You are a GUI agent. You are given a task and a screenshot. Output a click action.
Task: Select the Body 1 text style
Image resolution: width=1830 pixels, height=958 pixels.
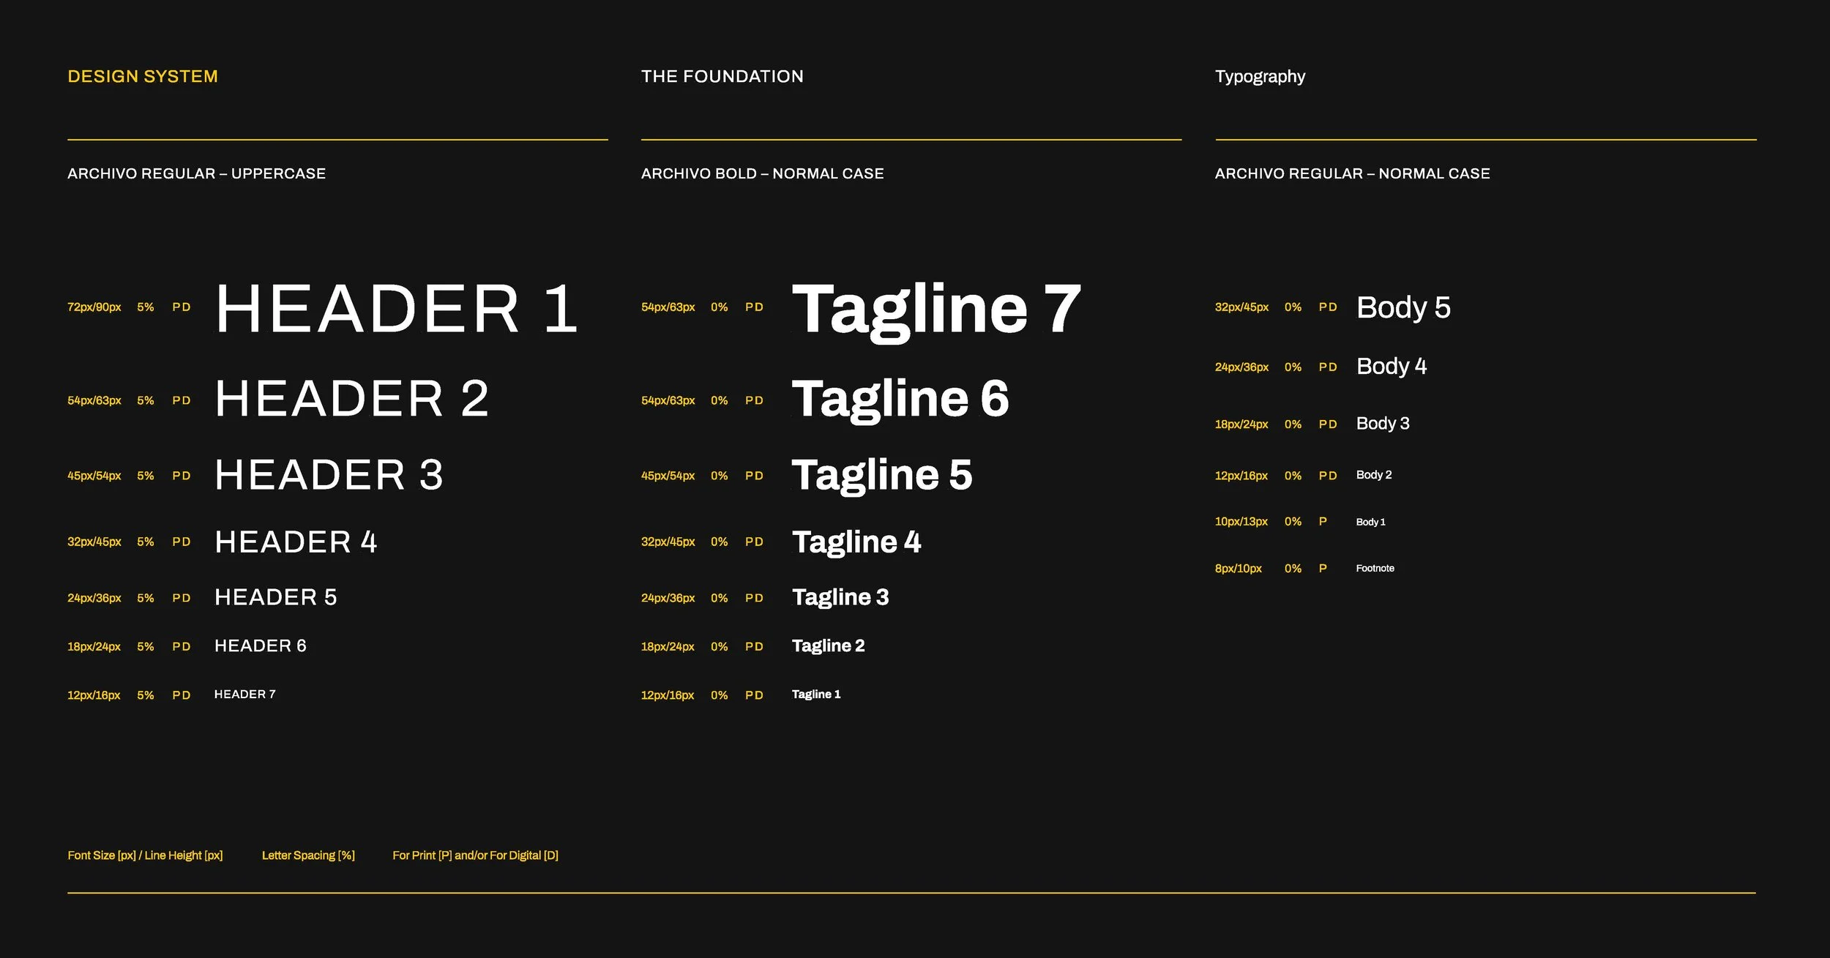coord(1370,521)
